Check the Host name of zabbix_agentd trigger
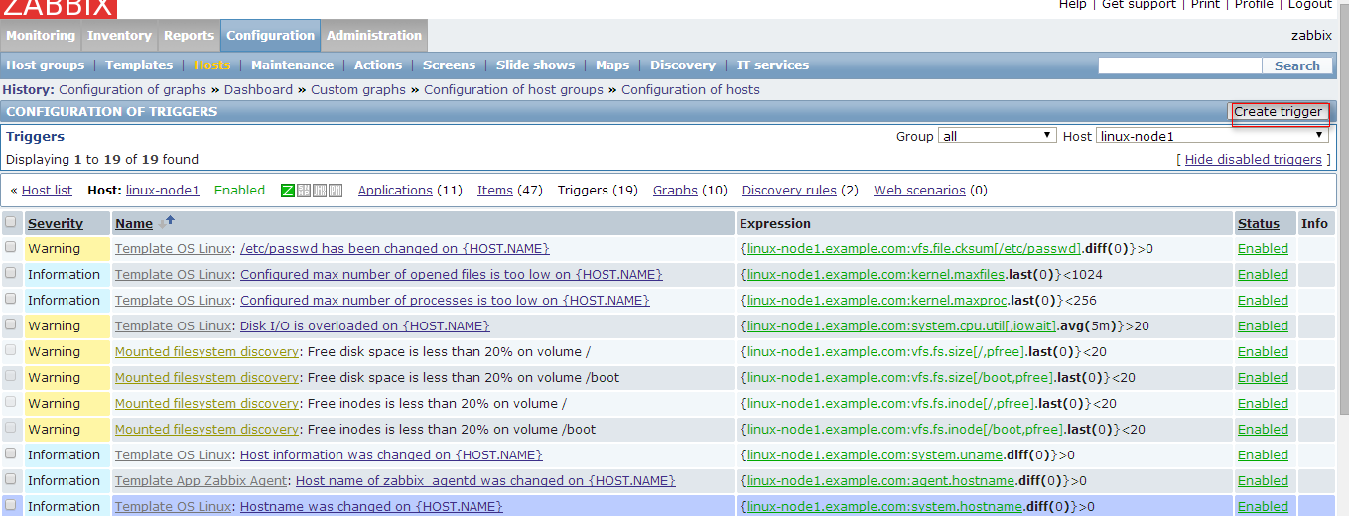 (10, 480)
